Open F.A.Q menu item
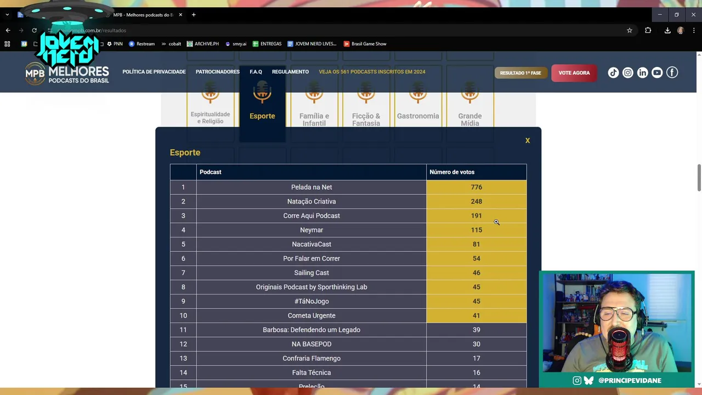The height and width of the screenshot is (395, 702). tap(256, 72)
